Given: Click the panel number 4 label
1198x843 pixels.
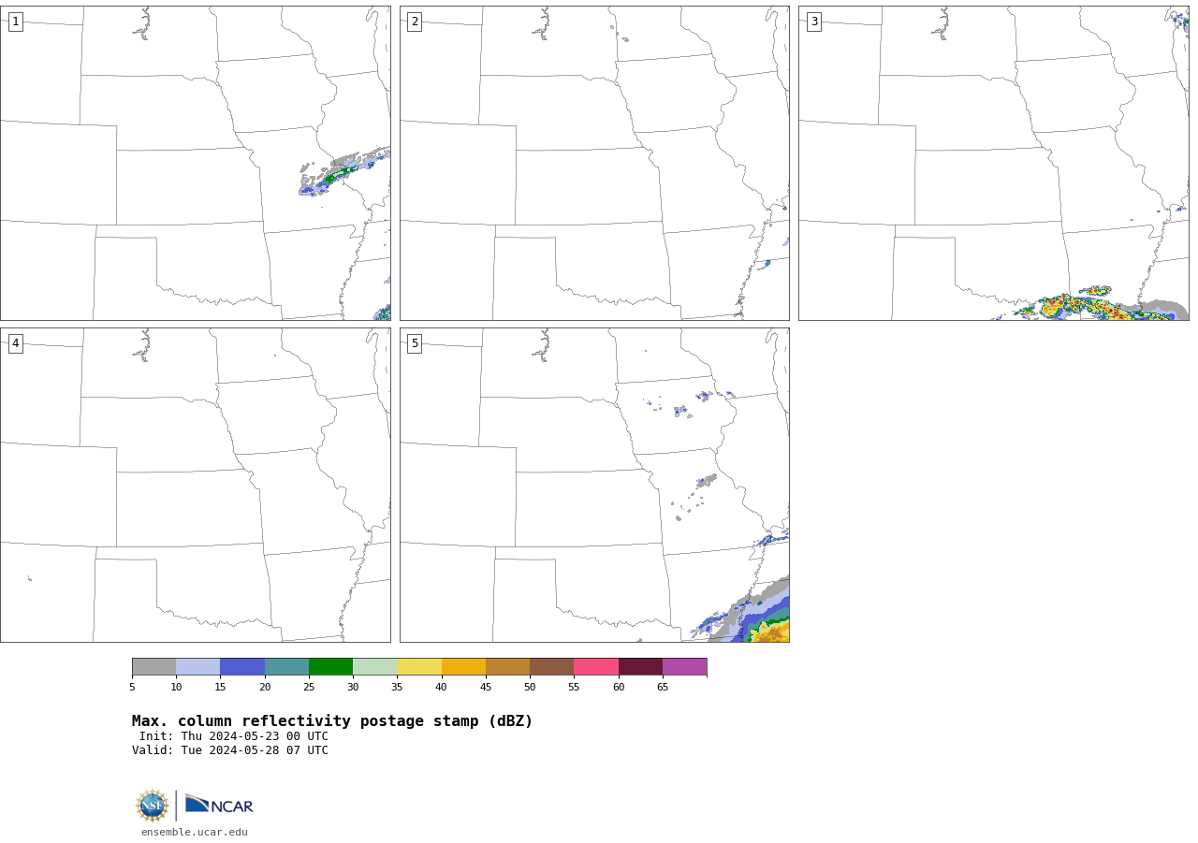Looking at the screenshot, I should click(x=15, y=343).
